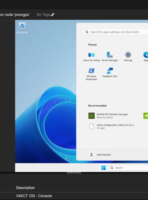Open the client_configuration_token file

click(x=112, y=126)
